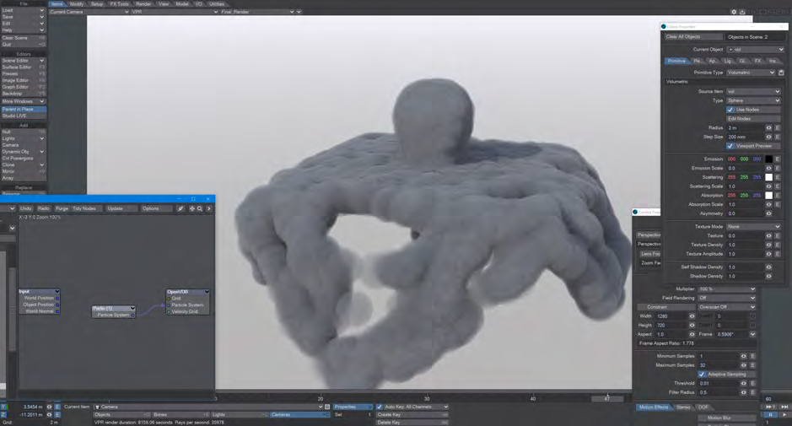This screenshot has width=792, height=426.
Task: Open the Primitive Type Volumetric dropdown
Action: (751, 73)
